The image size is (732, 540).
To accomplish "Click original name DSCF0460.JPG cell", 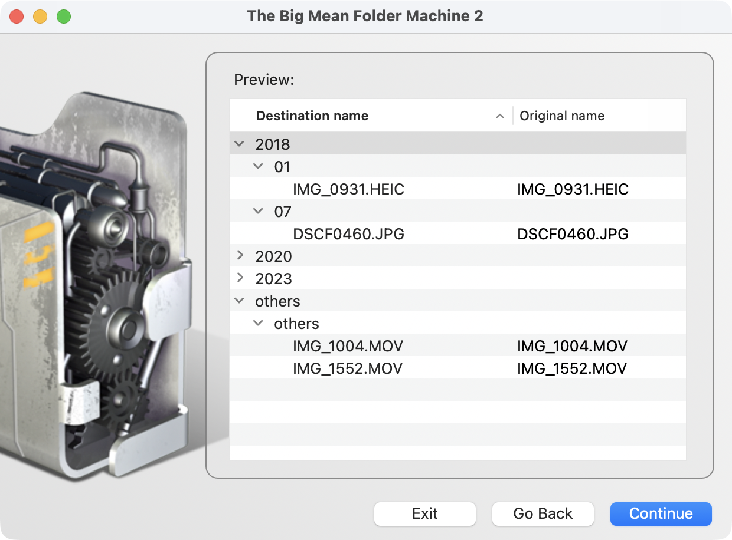I will click(x=573, y=234).
